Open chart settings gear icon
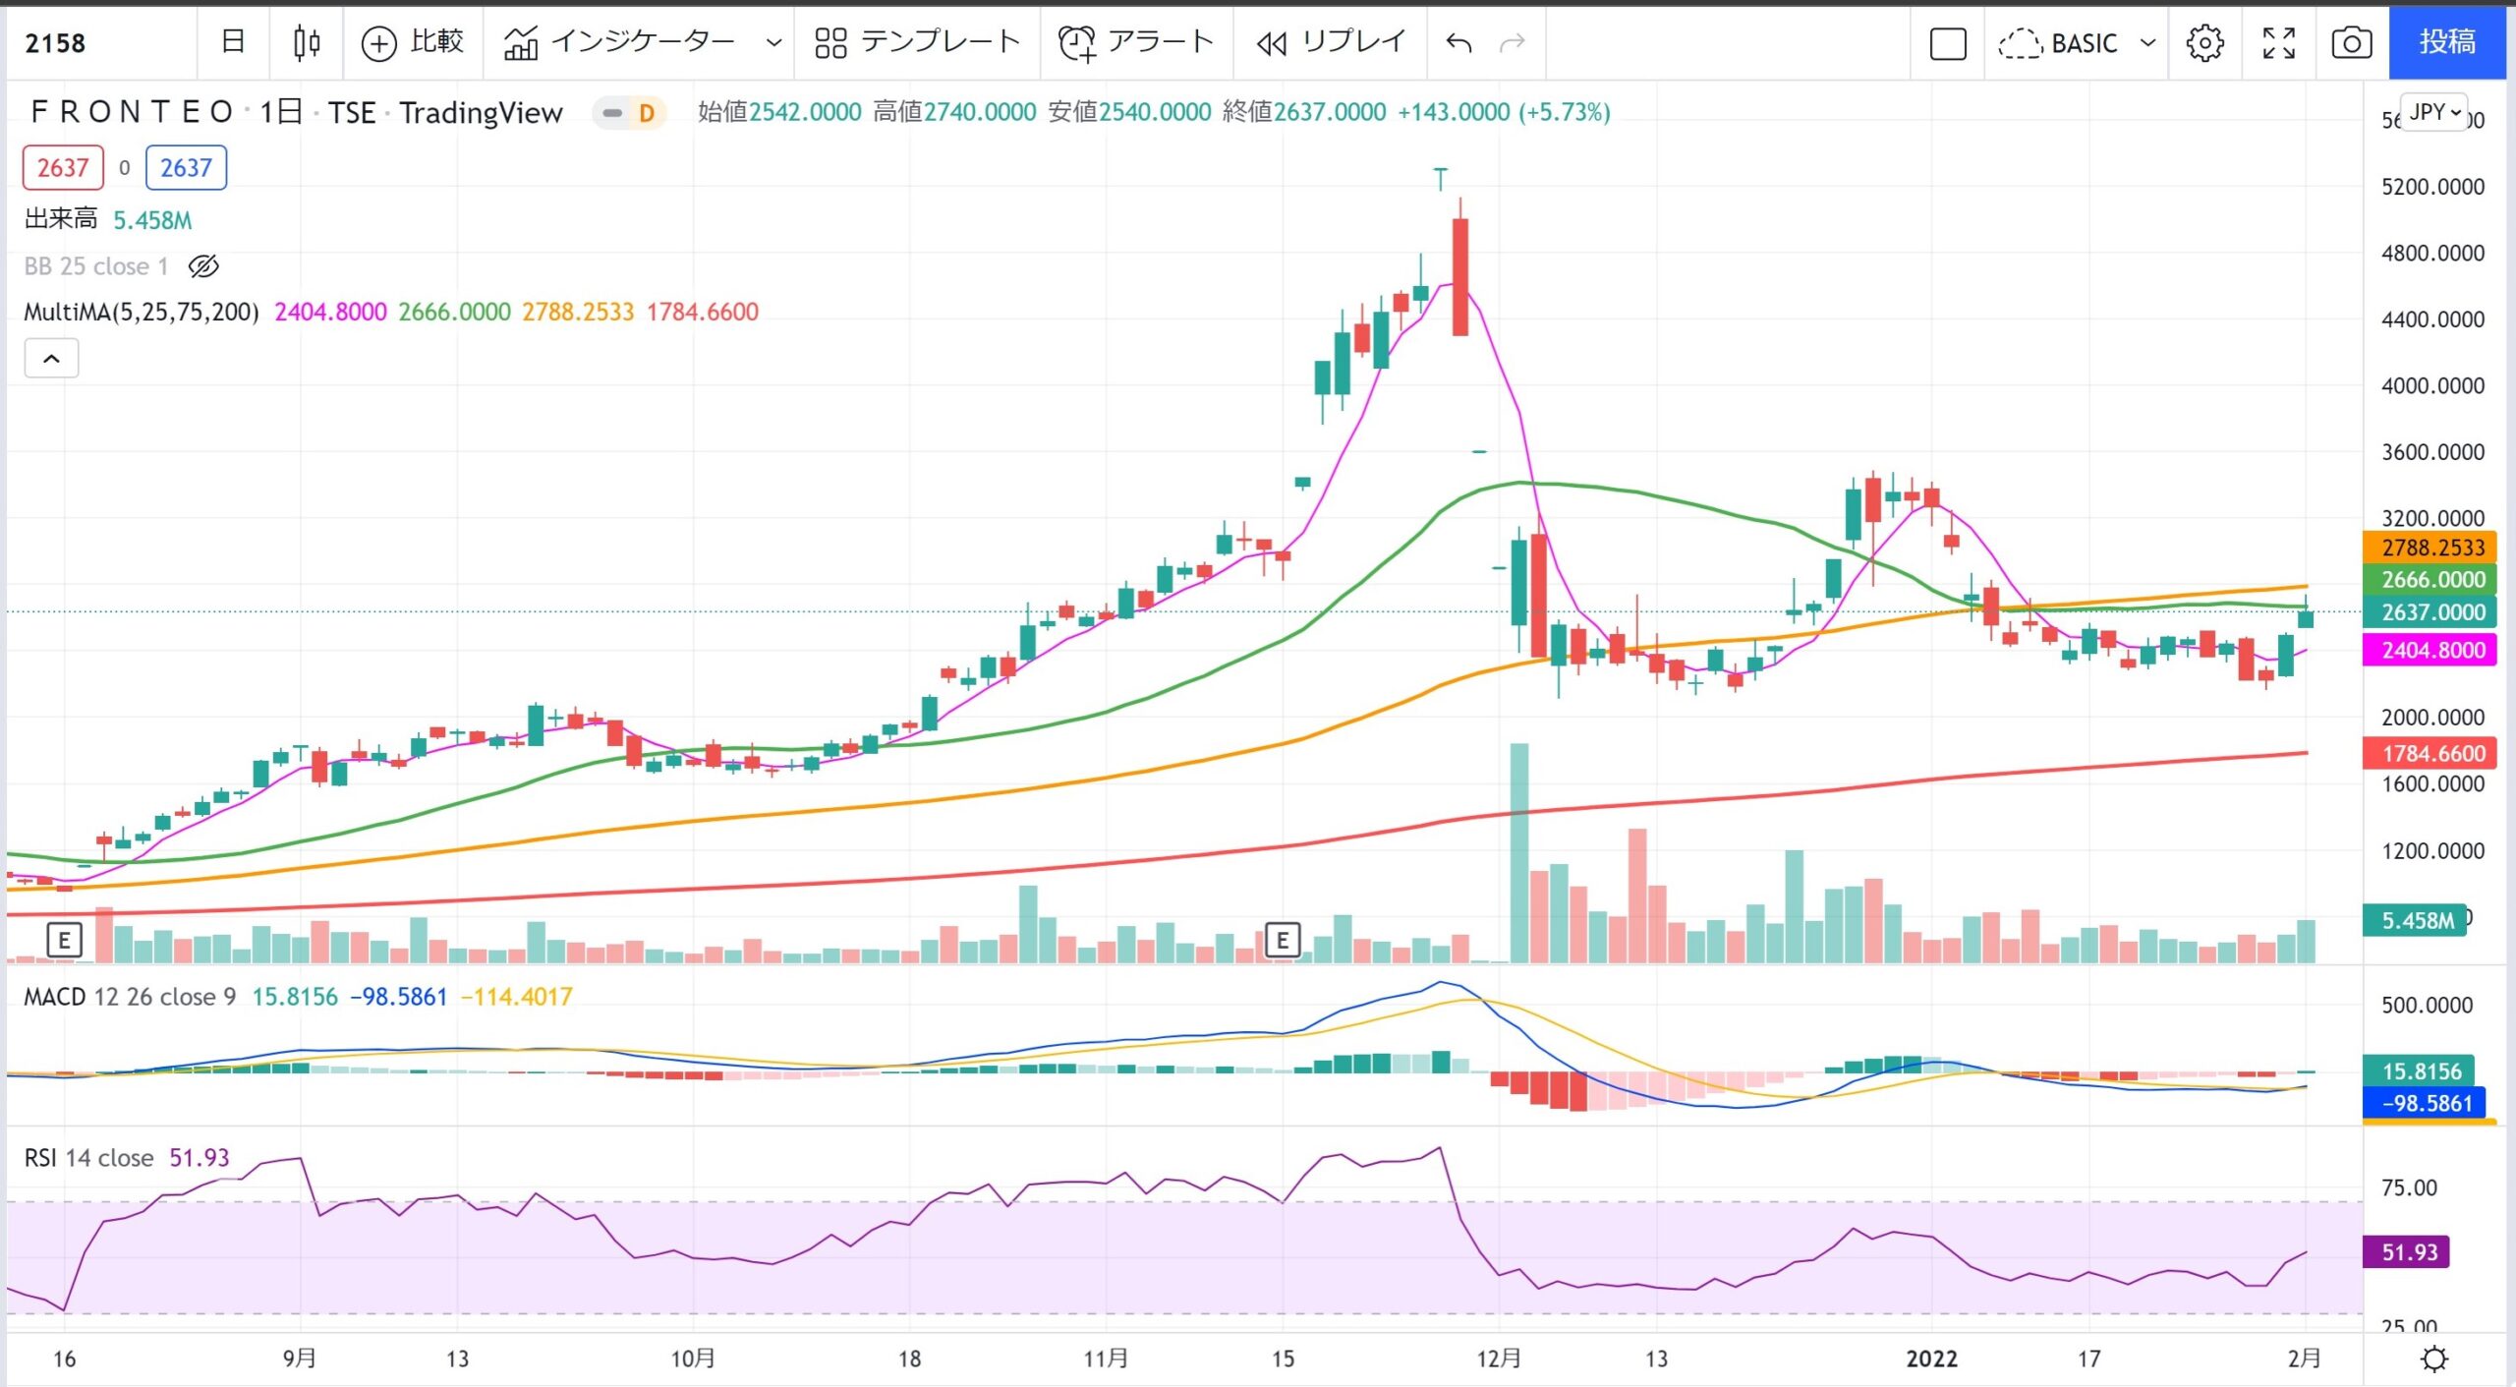This screenshot has width=2516, height=1387. (x=2204, y=43)
